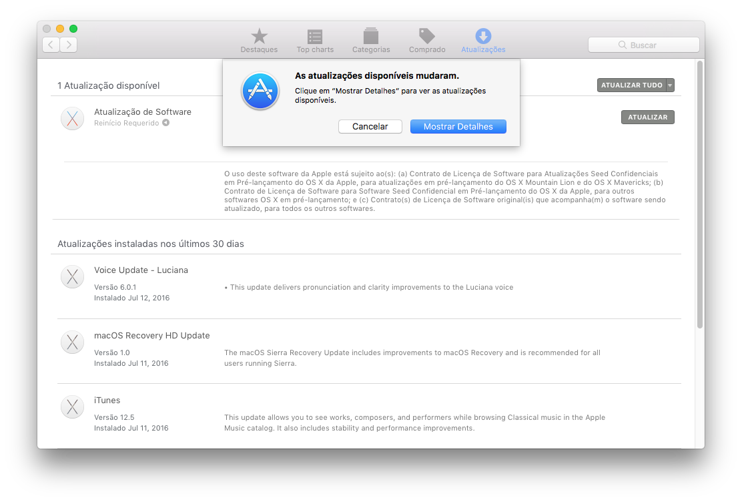Click the iTunes title text
Screen dimensions: 742x502
tap(107, 400)
